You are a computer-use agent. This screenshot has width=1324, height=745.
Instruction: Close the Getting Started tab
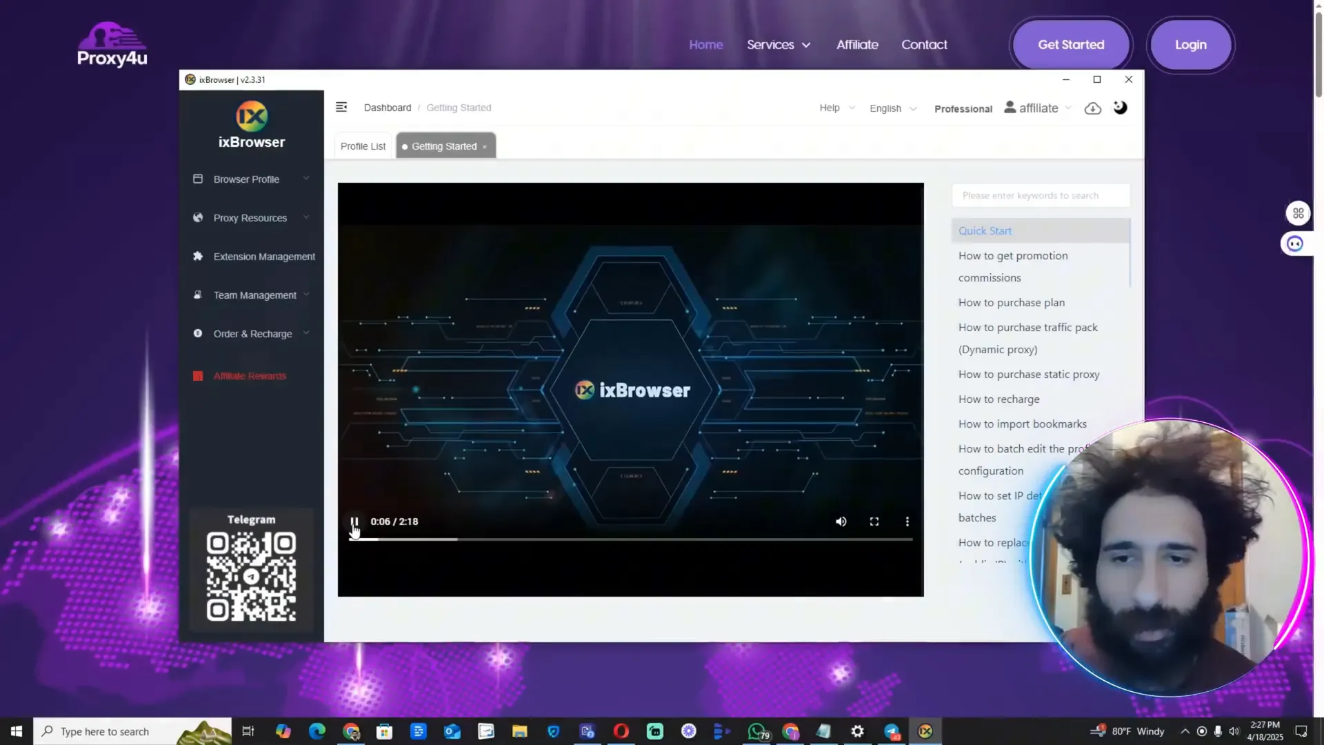pos(485,146)
